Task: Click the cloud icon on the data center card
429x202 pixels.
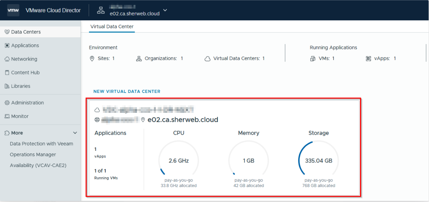Action: (x=97, y=110)
